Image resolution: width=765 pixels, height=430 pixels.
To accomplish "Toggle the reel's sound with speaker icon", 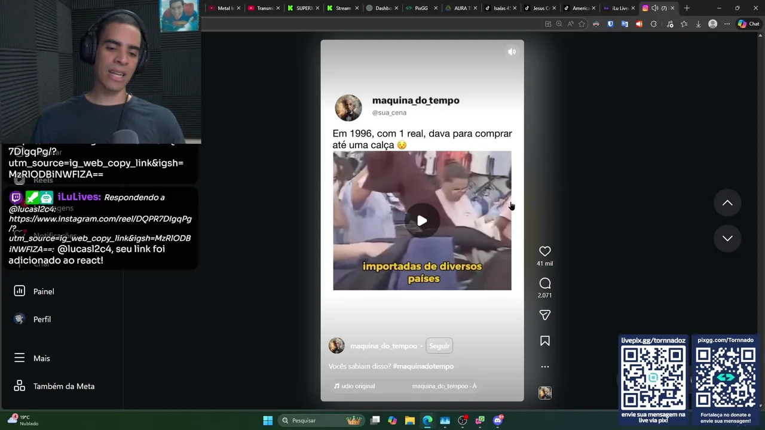I will [x=512, y=52].
